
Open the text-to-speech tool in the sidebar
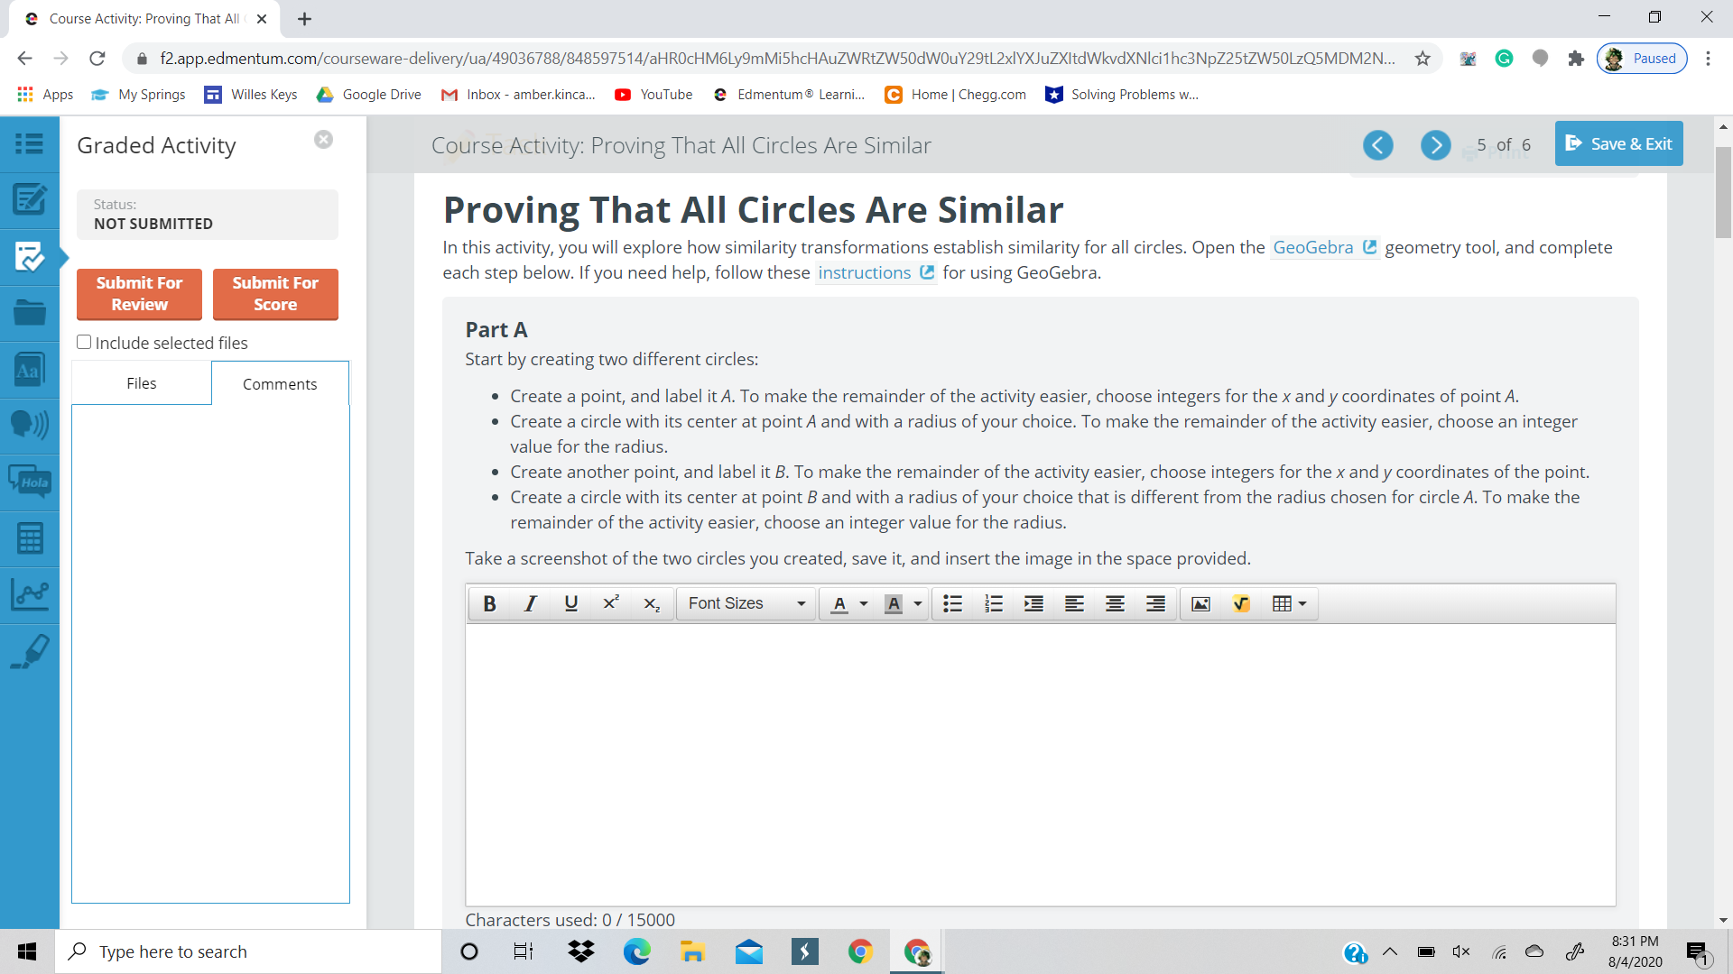[30, 425]
